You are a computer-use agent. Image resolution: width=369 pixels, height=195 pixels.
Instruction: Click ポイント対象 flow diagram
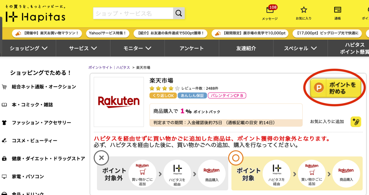point(297,173)
